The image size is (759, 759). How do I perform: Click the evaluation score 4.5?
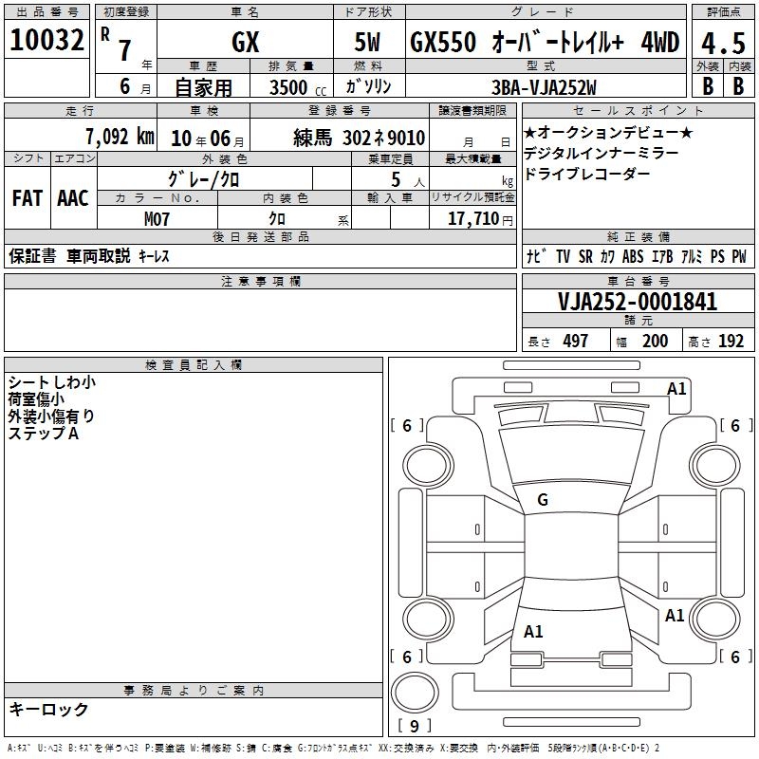[x=723, y=43]
